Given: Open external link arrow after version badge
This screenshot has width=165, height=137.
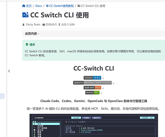Looking at the screenshot, I should [x=103, y=78].
